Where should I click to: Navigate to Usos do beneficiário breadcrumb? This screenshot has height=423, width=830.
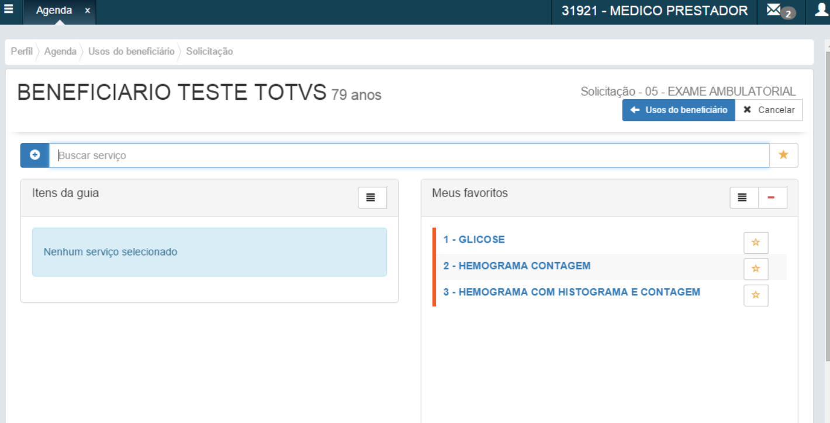[x=131, y=51]
